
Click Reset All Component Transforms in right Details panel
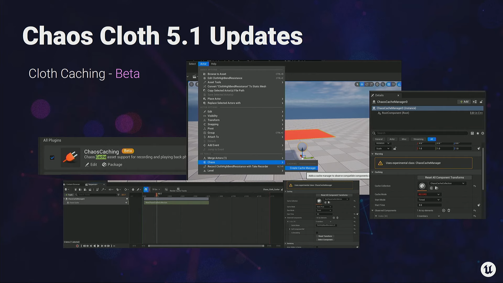pos(444,177)
